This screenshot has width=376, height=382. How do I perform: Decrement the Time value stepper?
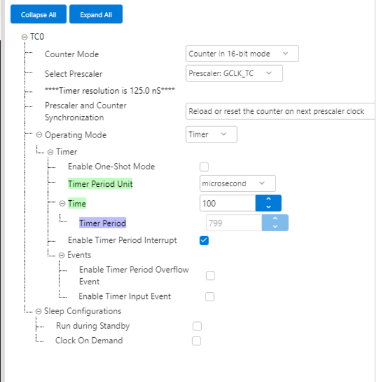click(x=268, y=207)
